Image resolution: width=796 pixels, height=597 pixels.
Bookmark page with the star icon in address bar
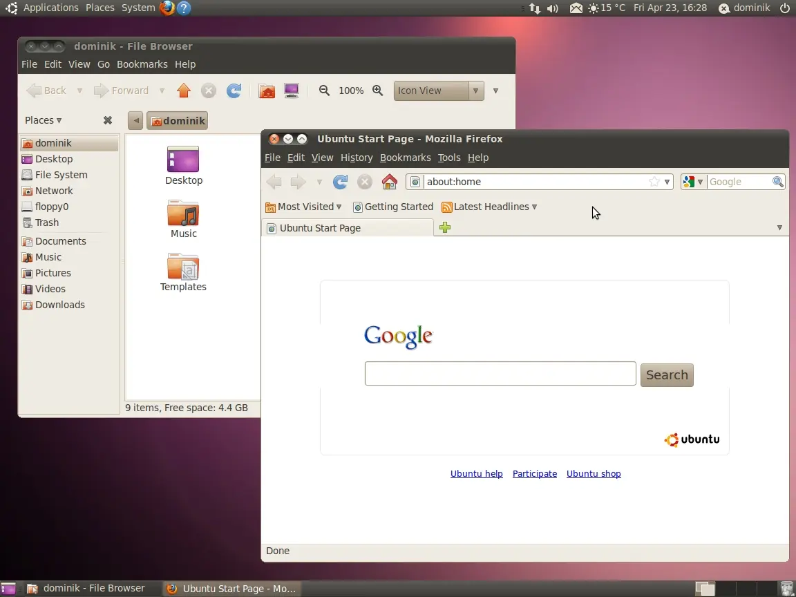(x=654, y=182)
